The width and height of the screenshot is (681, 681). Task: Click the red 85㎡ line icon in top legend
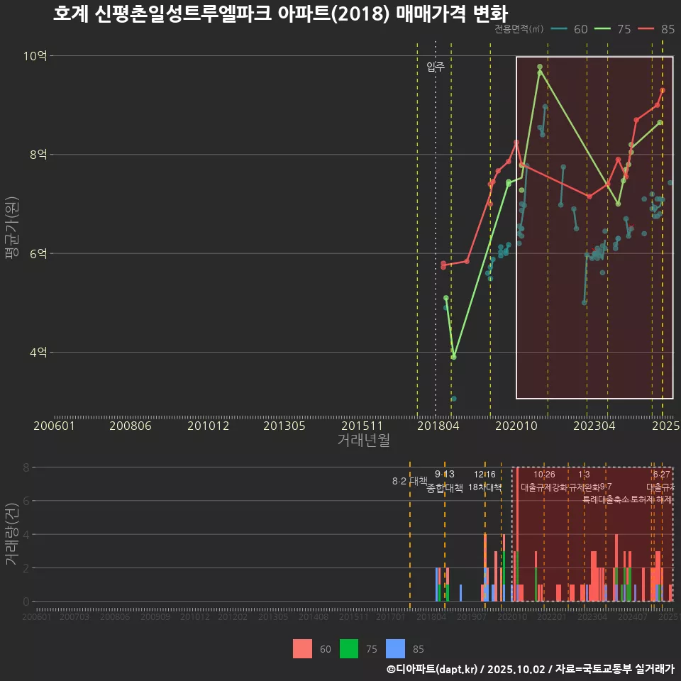(x=646, y=29)
